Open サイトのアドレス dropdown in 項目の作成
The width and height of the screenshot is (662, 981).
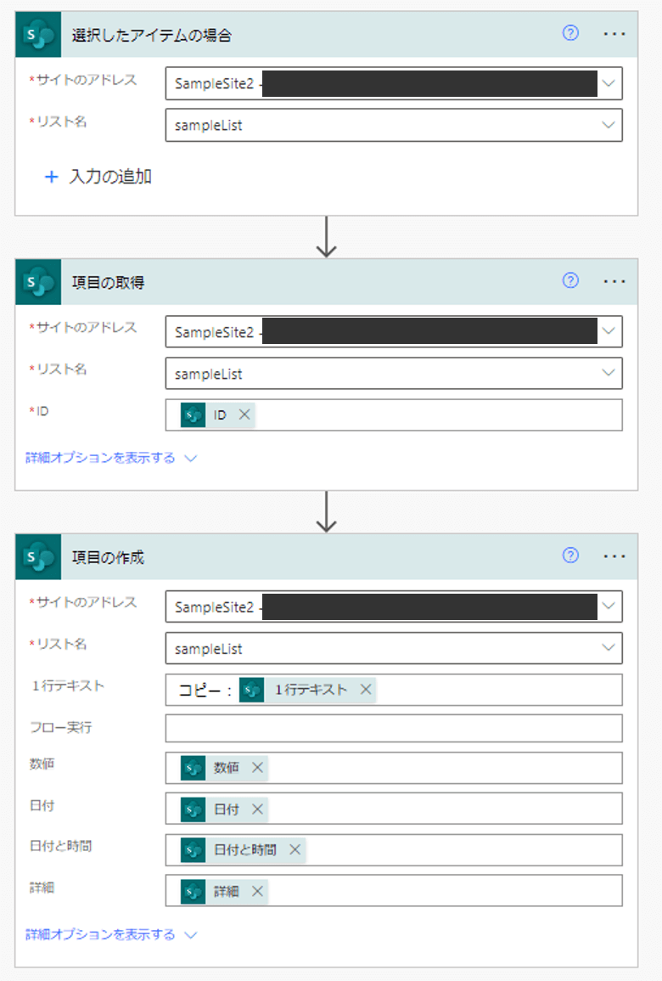[x=608, y=606]
